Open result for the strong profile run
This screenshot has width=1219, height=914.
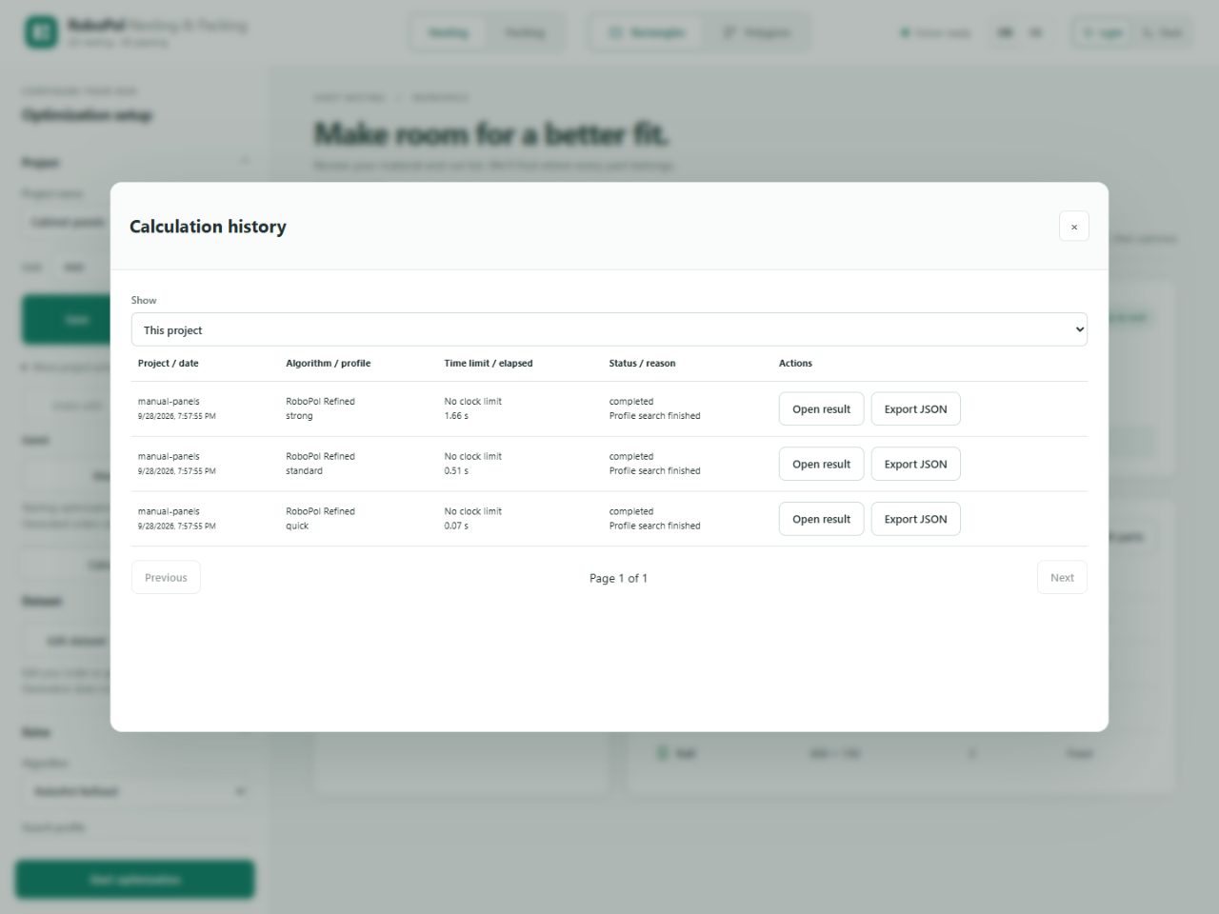821,409
